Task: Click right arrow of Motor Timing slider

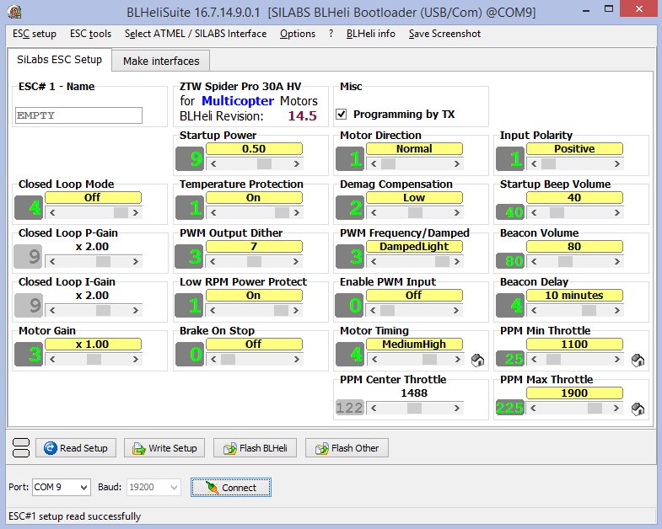Action: click(x=457, y=360)
